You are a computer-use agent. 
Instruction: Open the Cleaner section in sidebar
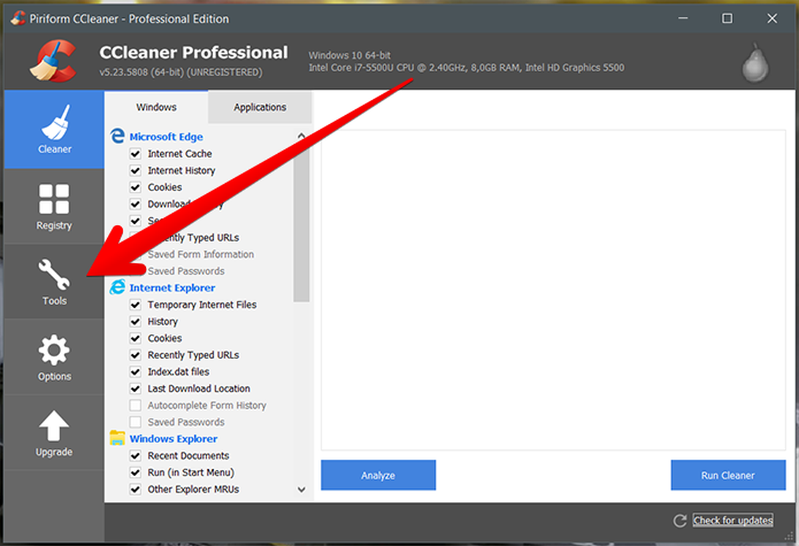pos(54,130)
